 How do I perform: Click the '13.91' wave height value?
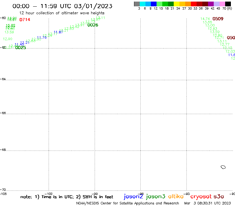pyautogui.click(x=80, y=25)
